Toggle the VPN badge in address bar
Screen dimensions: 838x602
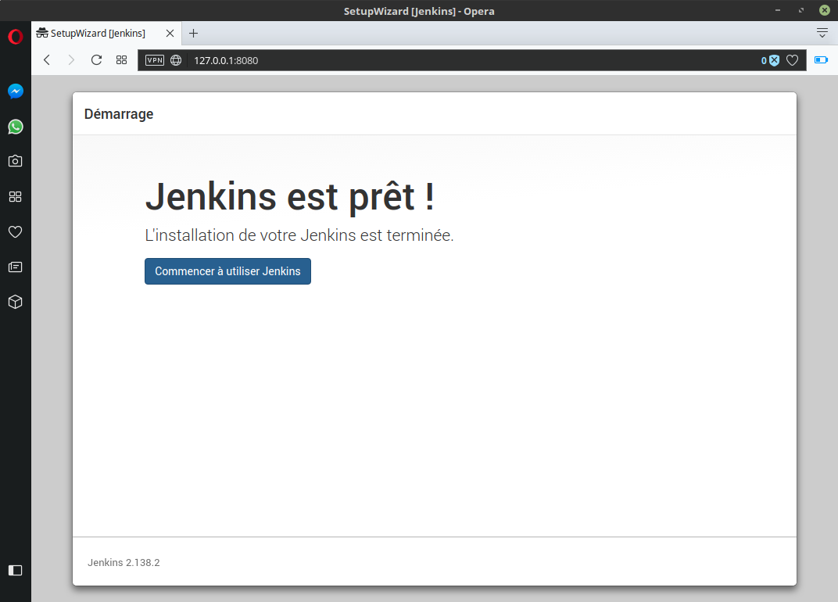pos(155,60)
